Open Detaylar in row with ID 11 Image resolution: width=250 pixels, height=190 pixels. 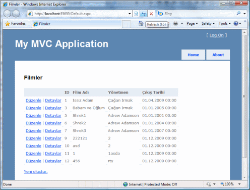tap(53, 154)
